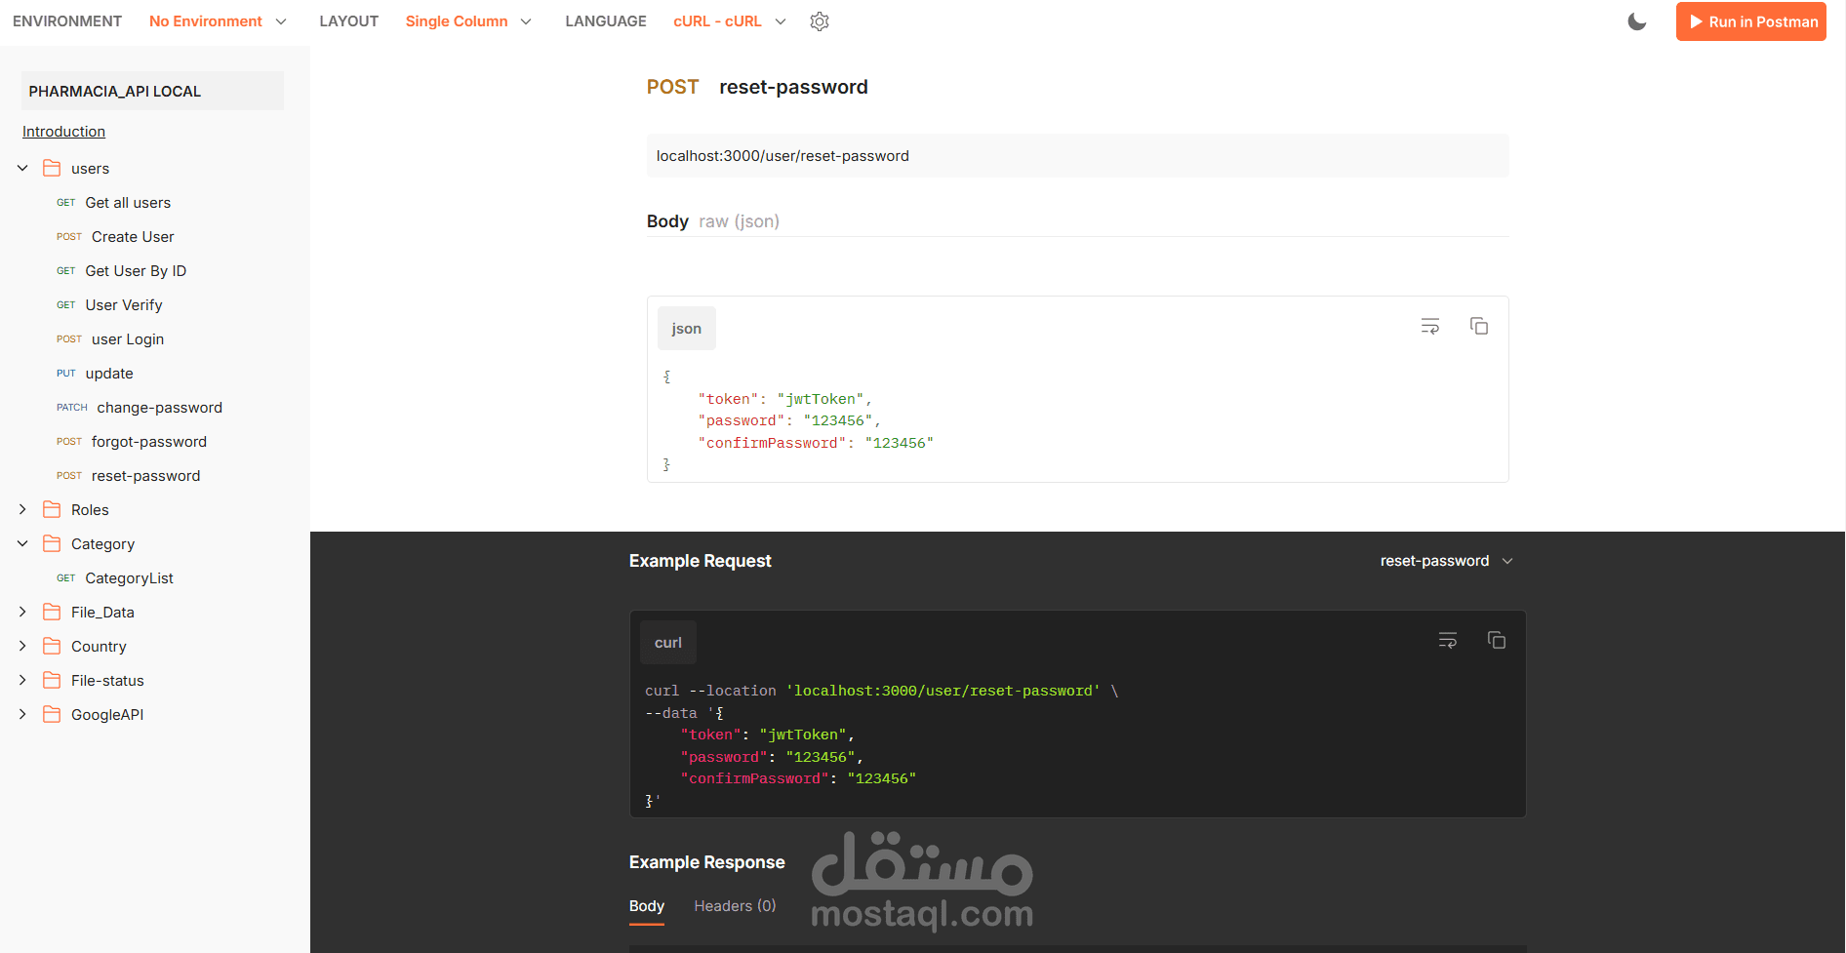Click the File-status folder label

pos(107,681)
